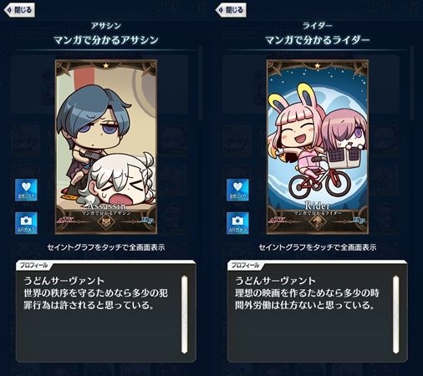This screenshot has height=376, width=423.
Task: Click the マンガで分かるアサシン title
Action: pyautogui.click(x=106, y=40)
